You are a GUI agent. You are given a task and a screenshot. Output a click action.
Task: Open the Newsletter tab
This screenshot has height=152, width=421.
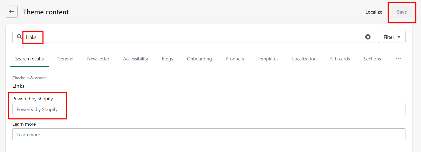pyautogui.click(x=98, y=59)
